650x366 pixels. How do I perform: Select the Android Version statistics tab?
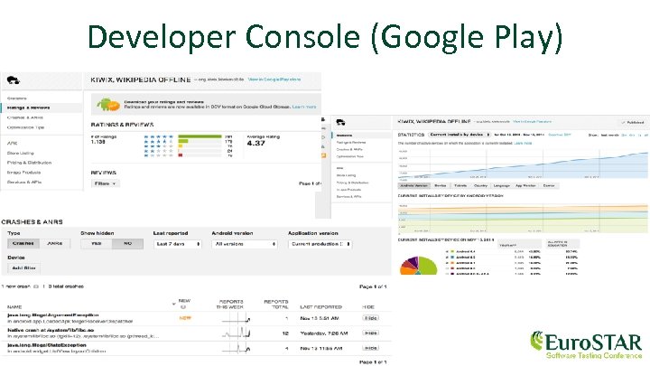pyautogui.click(x=413, y=185)
